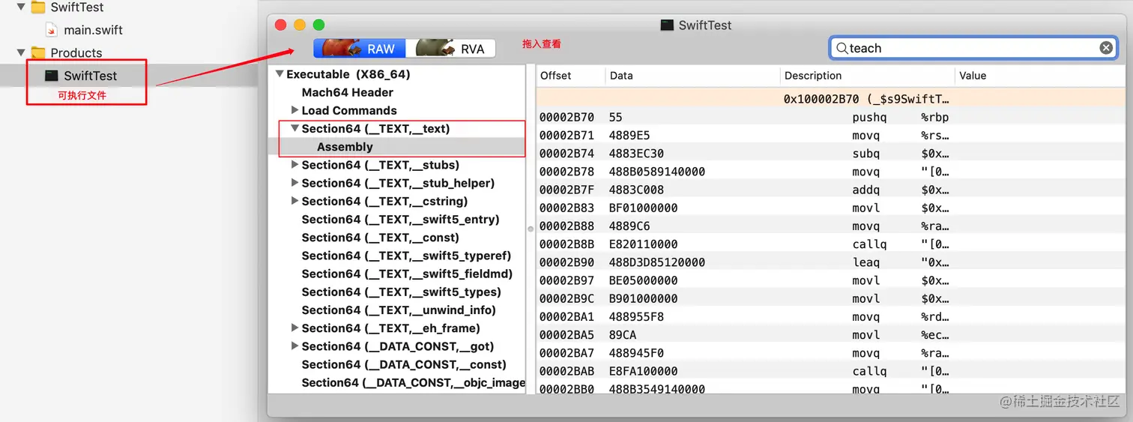Expand Section64 (__TEXT,__stubs) node
The width and height of the screenshot is (1133, 422).
click(294, 165)
